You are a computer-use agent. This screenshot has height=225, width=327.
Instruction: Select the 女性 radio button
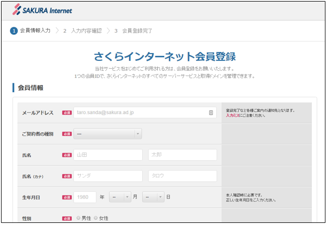click(x=96, y=218)
